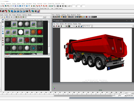Toggle the last red magnet snap icon

(x=46, y=6)
